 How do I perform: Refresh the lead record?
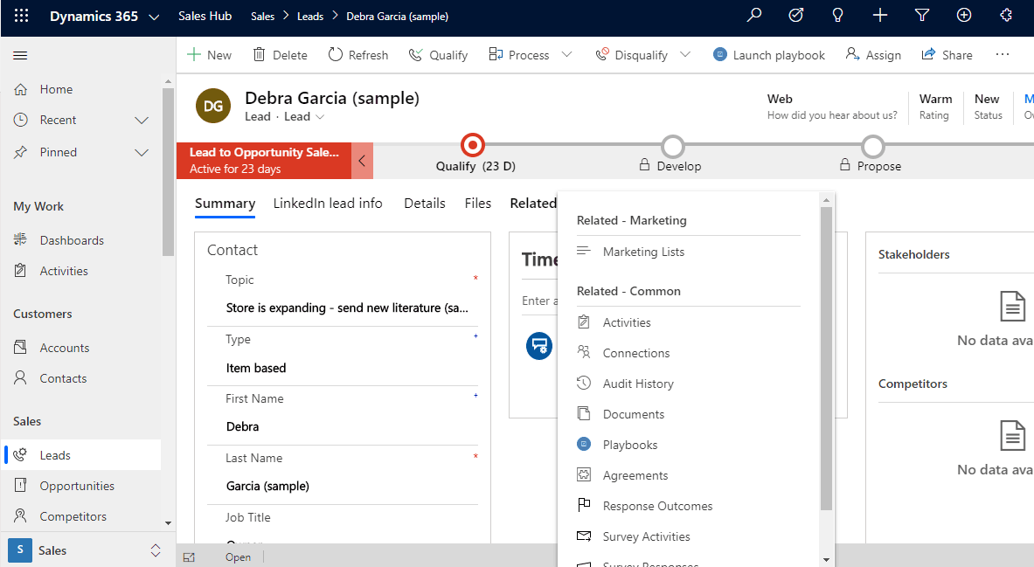[x=358, y=55]
